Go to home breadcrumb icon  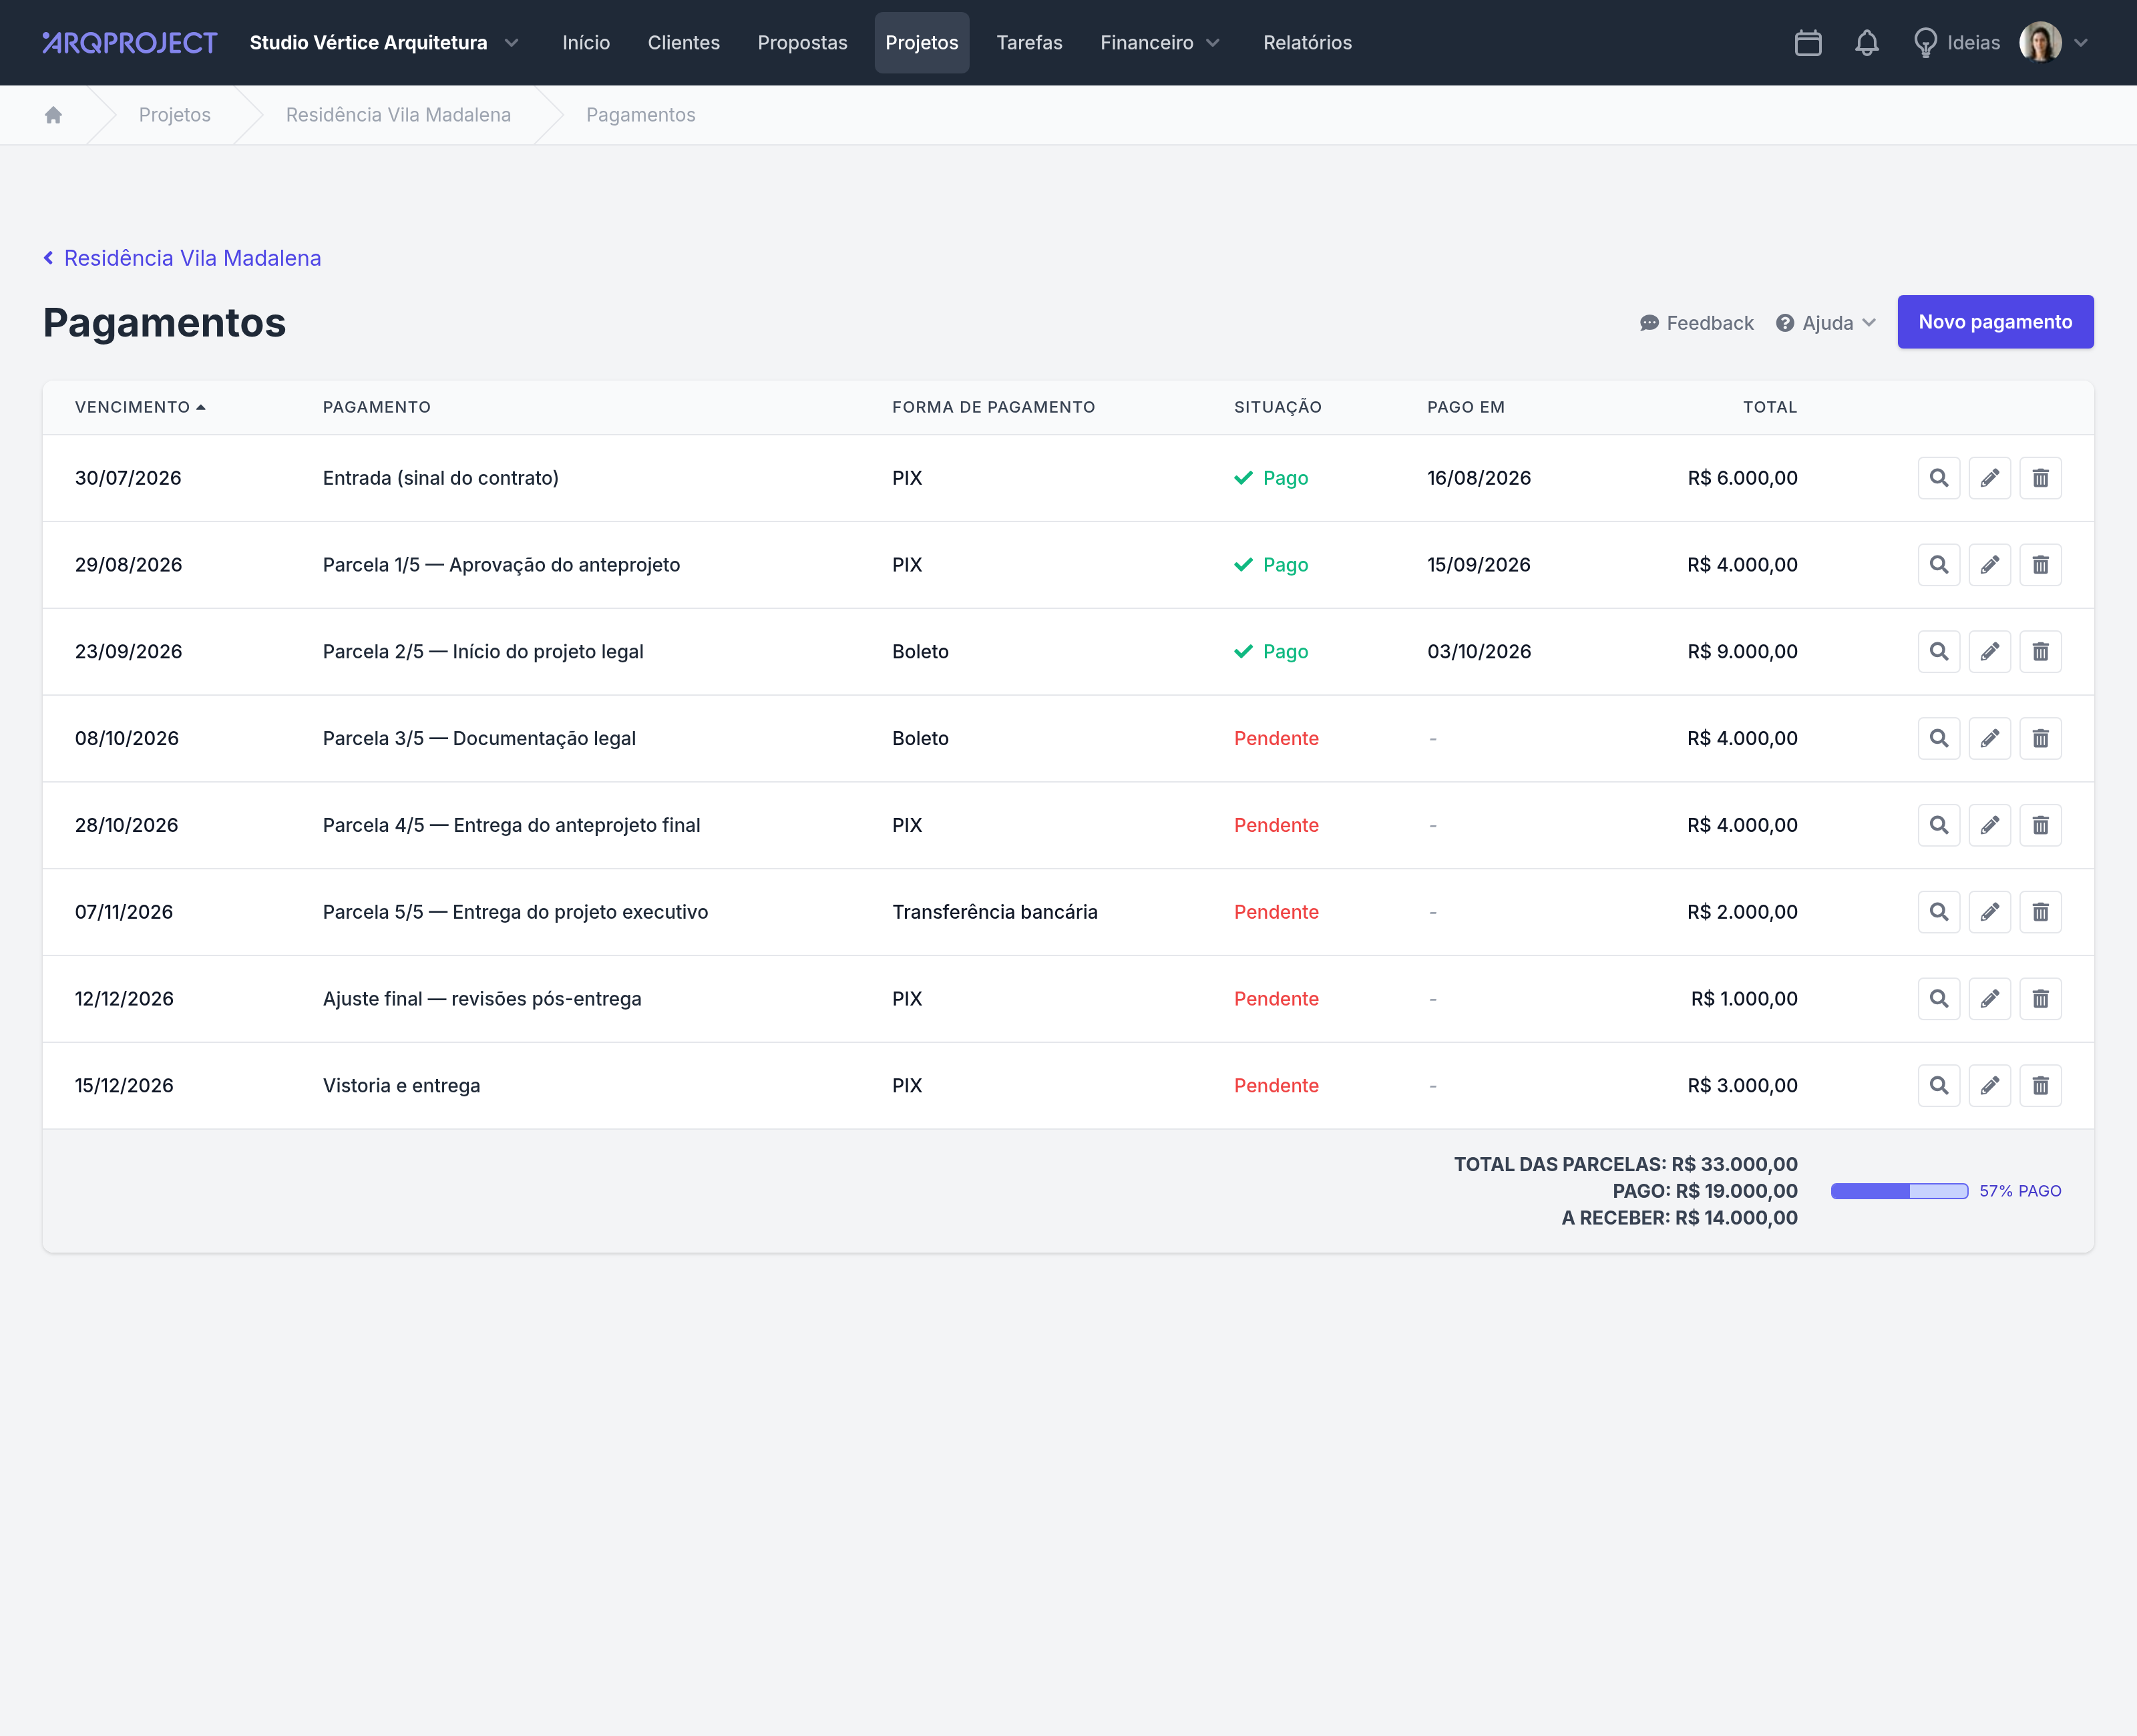pos(54,115)
